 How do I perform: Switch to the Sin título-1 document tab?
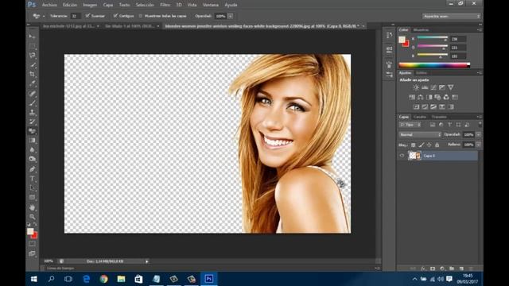[130, 26]
